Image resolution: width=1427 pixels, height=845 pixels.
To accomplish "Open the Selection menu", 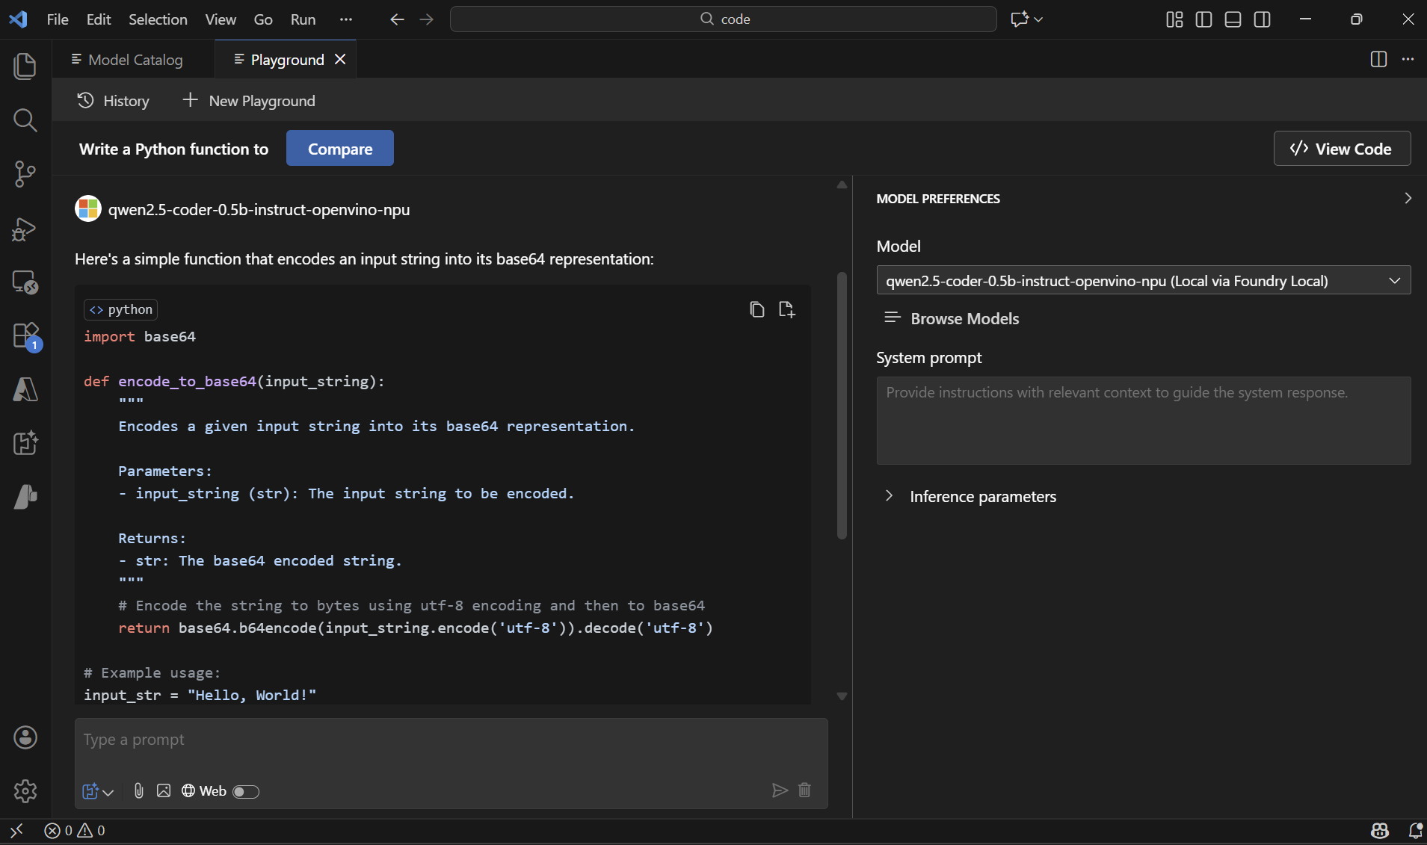I will (x=158, y=19).
